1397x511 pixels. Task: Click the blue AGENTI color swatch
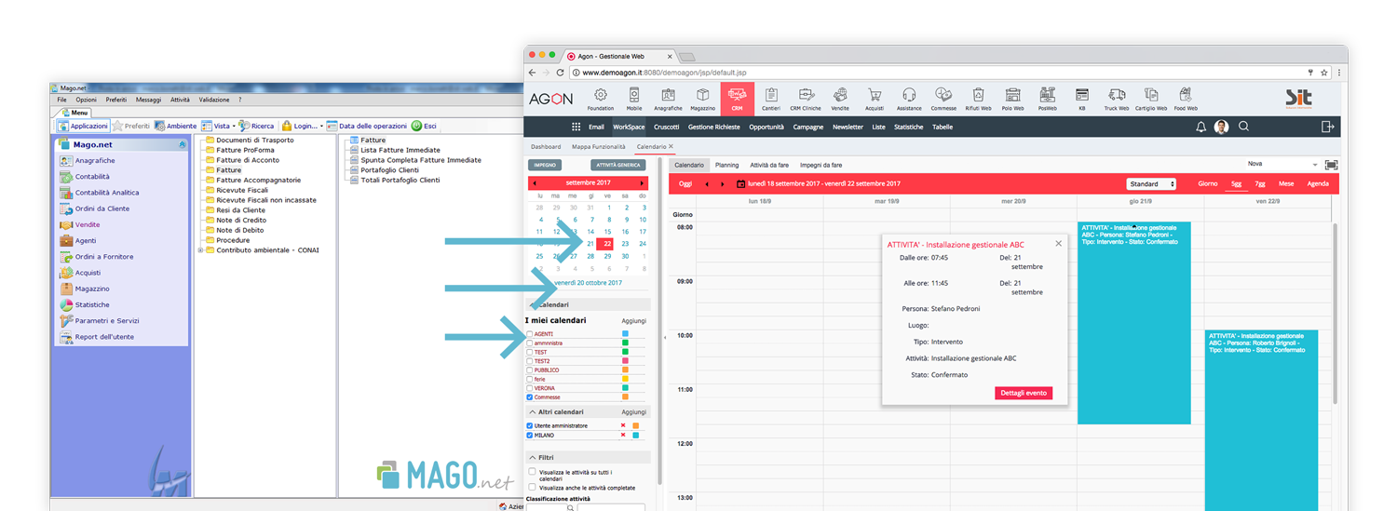[625, 333]
